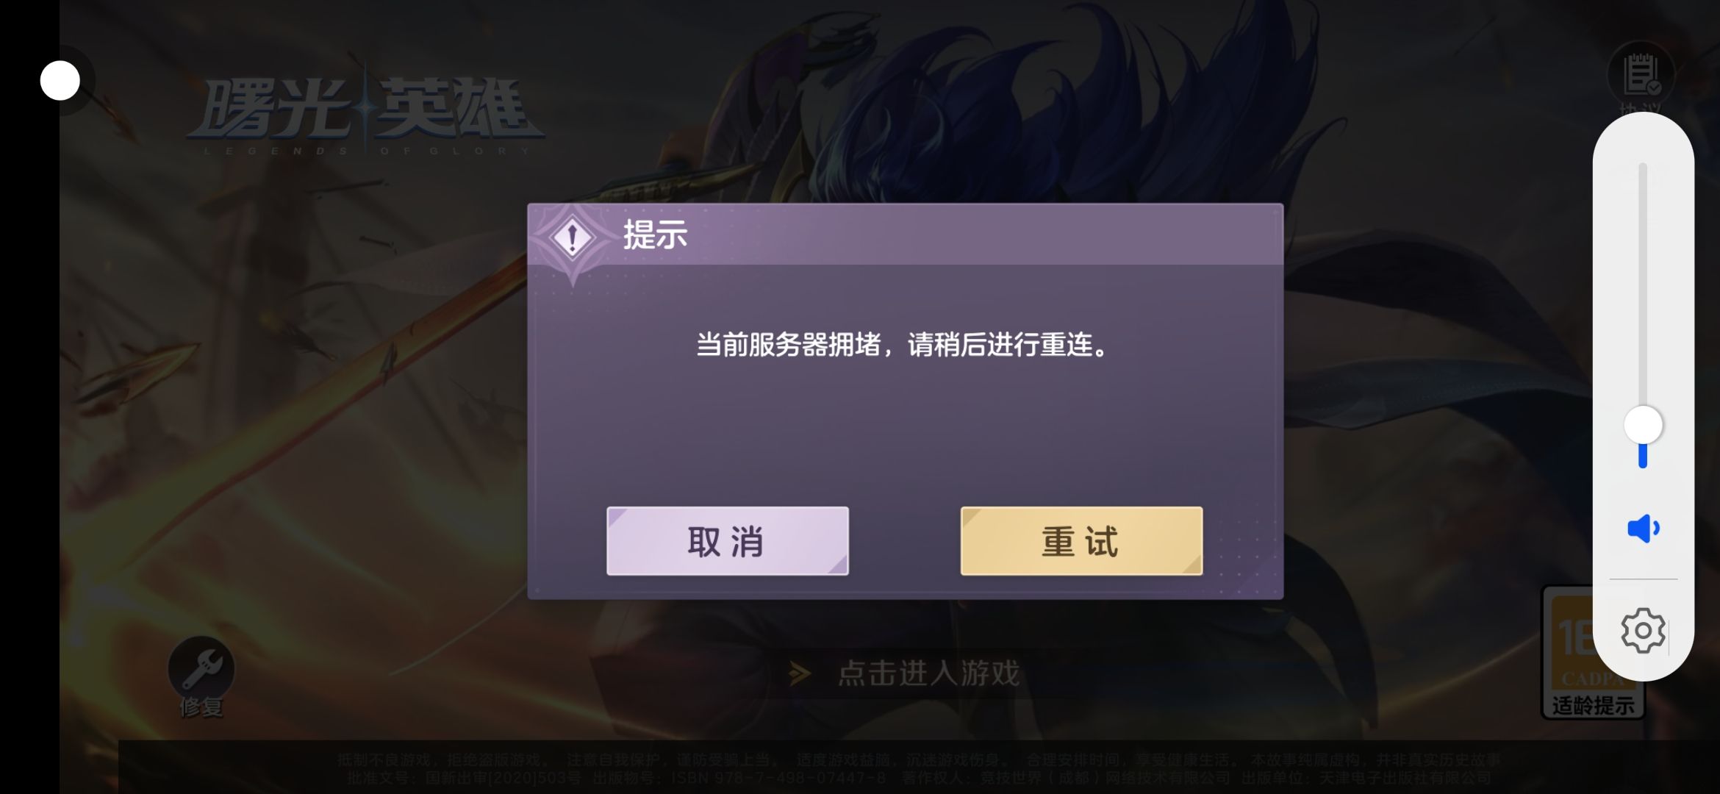Open the 协议 agreement document icon
This screenshot has width=1720, height=794.
1641,74
